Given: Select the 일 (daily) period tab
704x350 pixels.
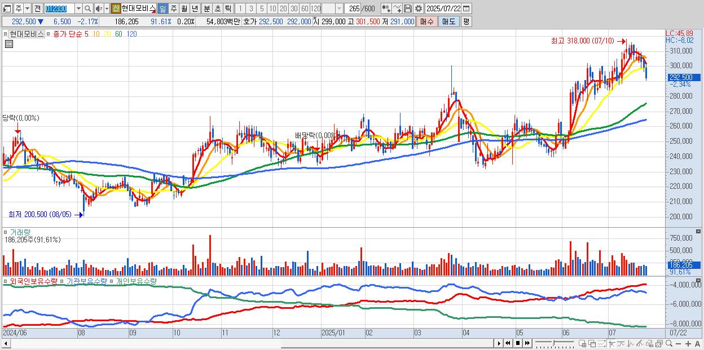Looking at the screenshot, I should [162, 8].
